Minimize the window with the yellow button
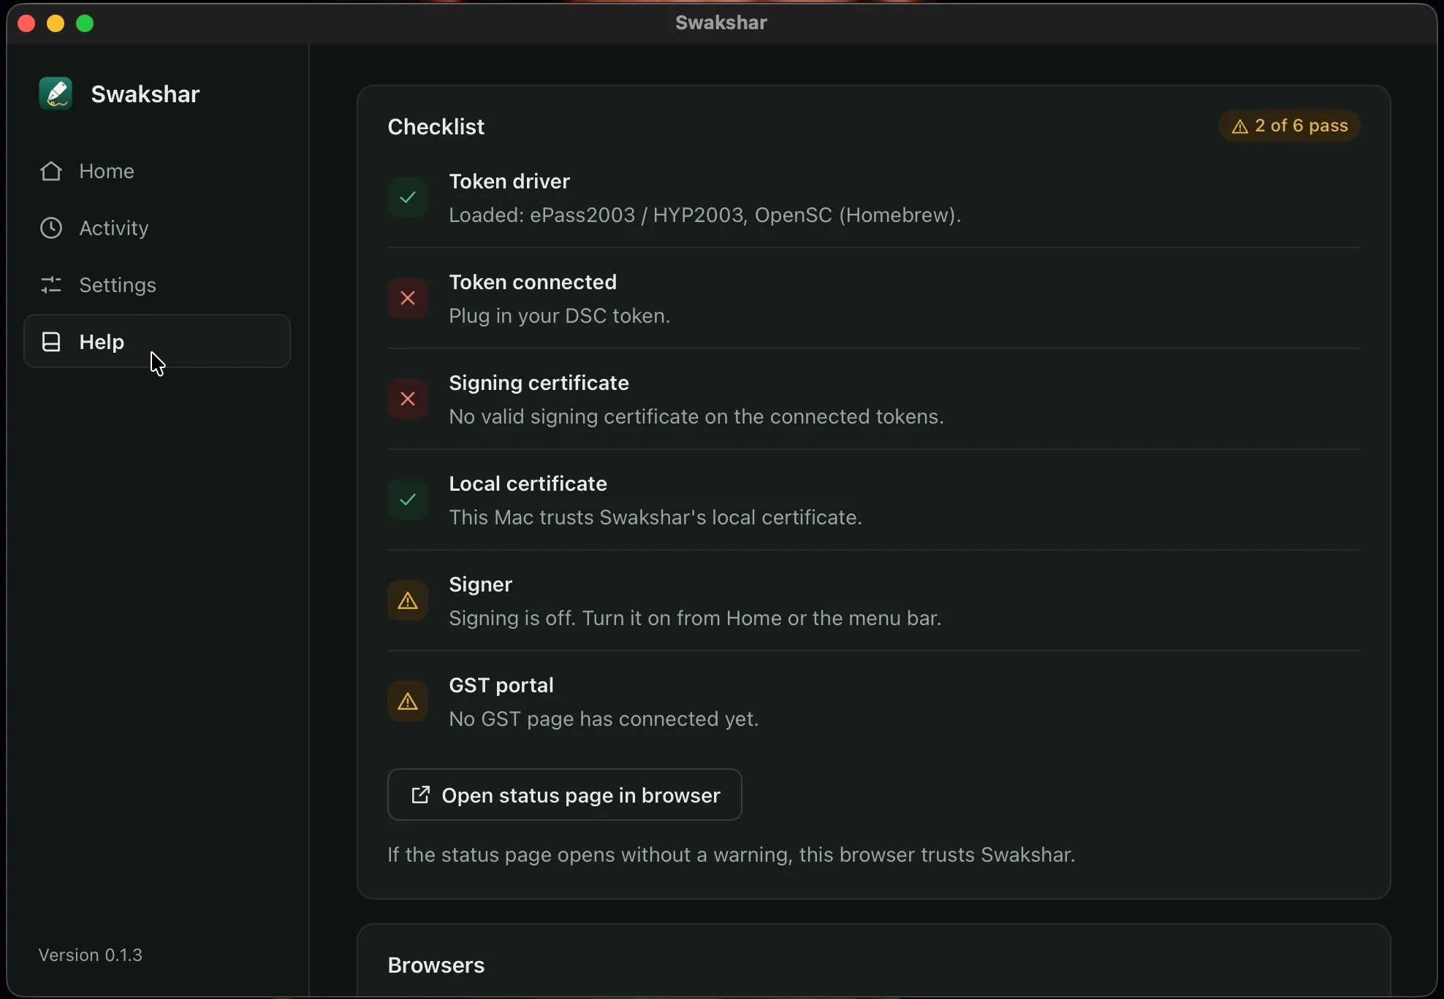This screenshot has height=999, width=1444. click(56, 23)
